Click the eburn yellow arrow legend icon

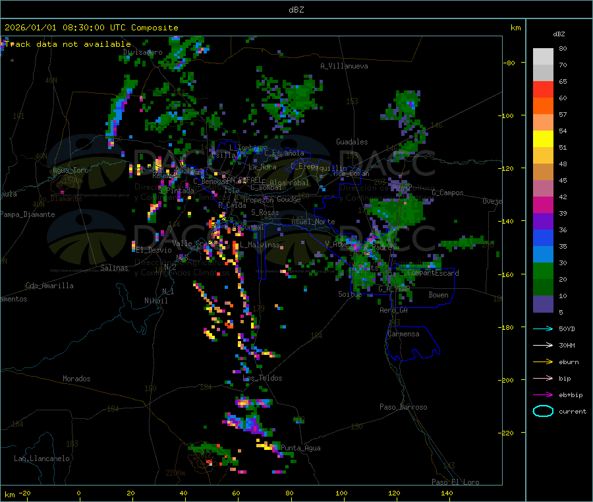pos(543,362)
